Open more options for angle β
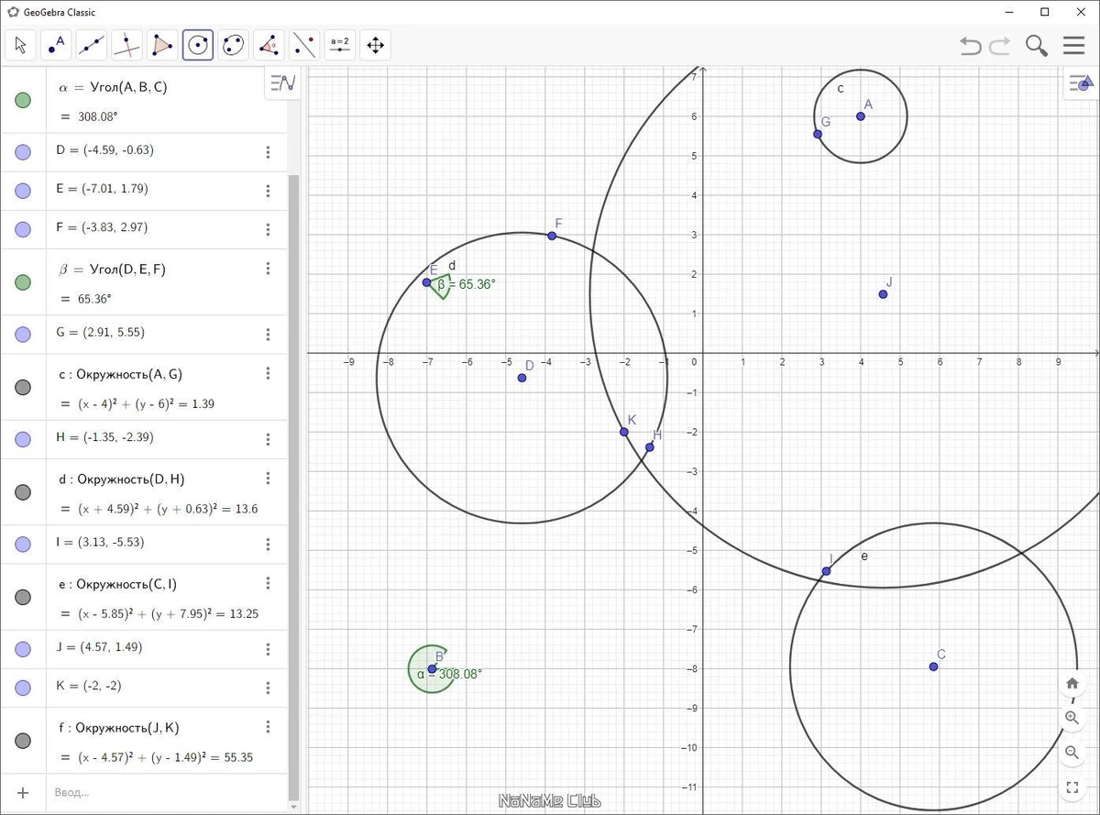 [x=268, y=268]
